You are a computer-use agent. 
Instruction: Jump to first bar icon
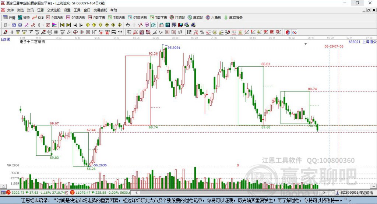coord(62,25)
